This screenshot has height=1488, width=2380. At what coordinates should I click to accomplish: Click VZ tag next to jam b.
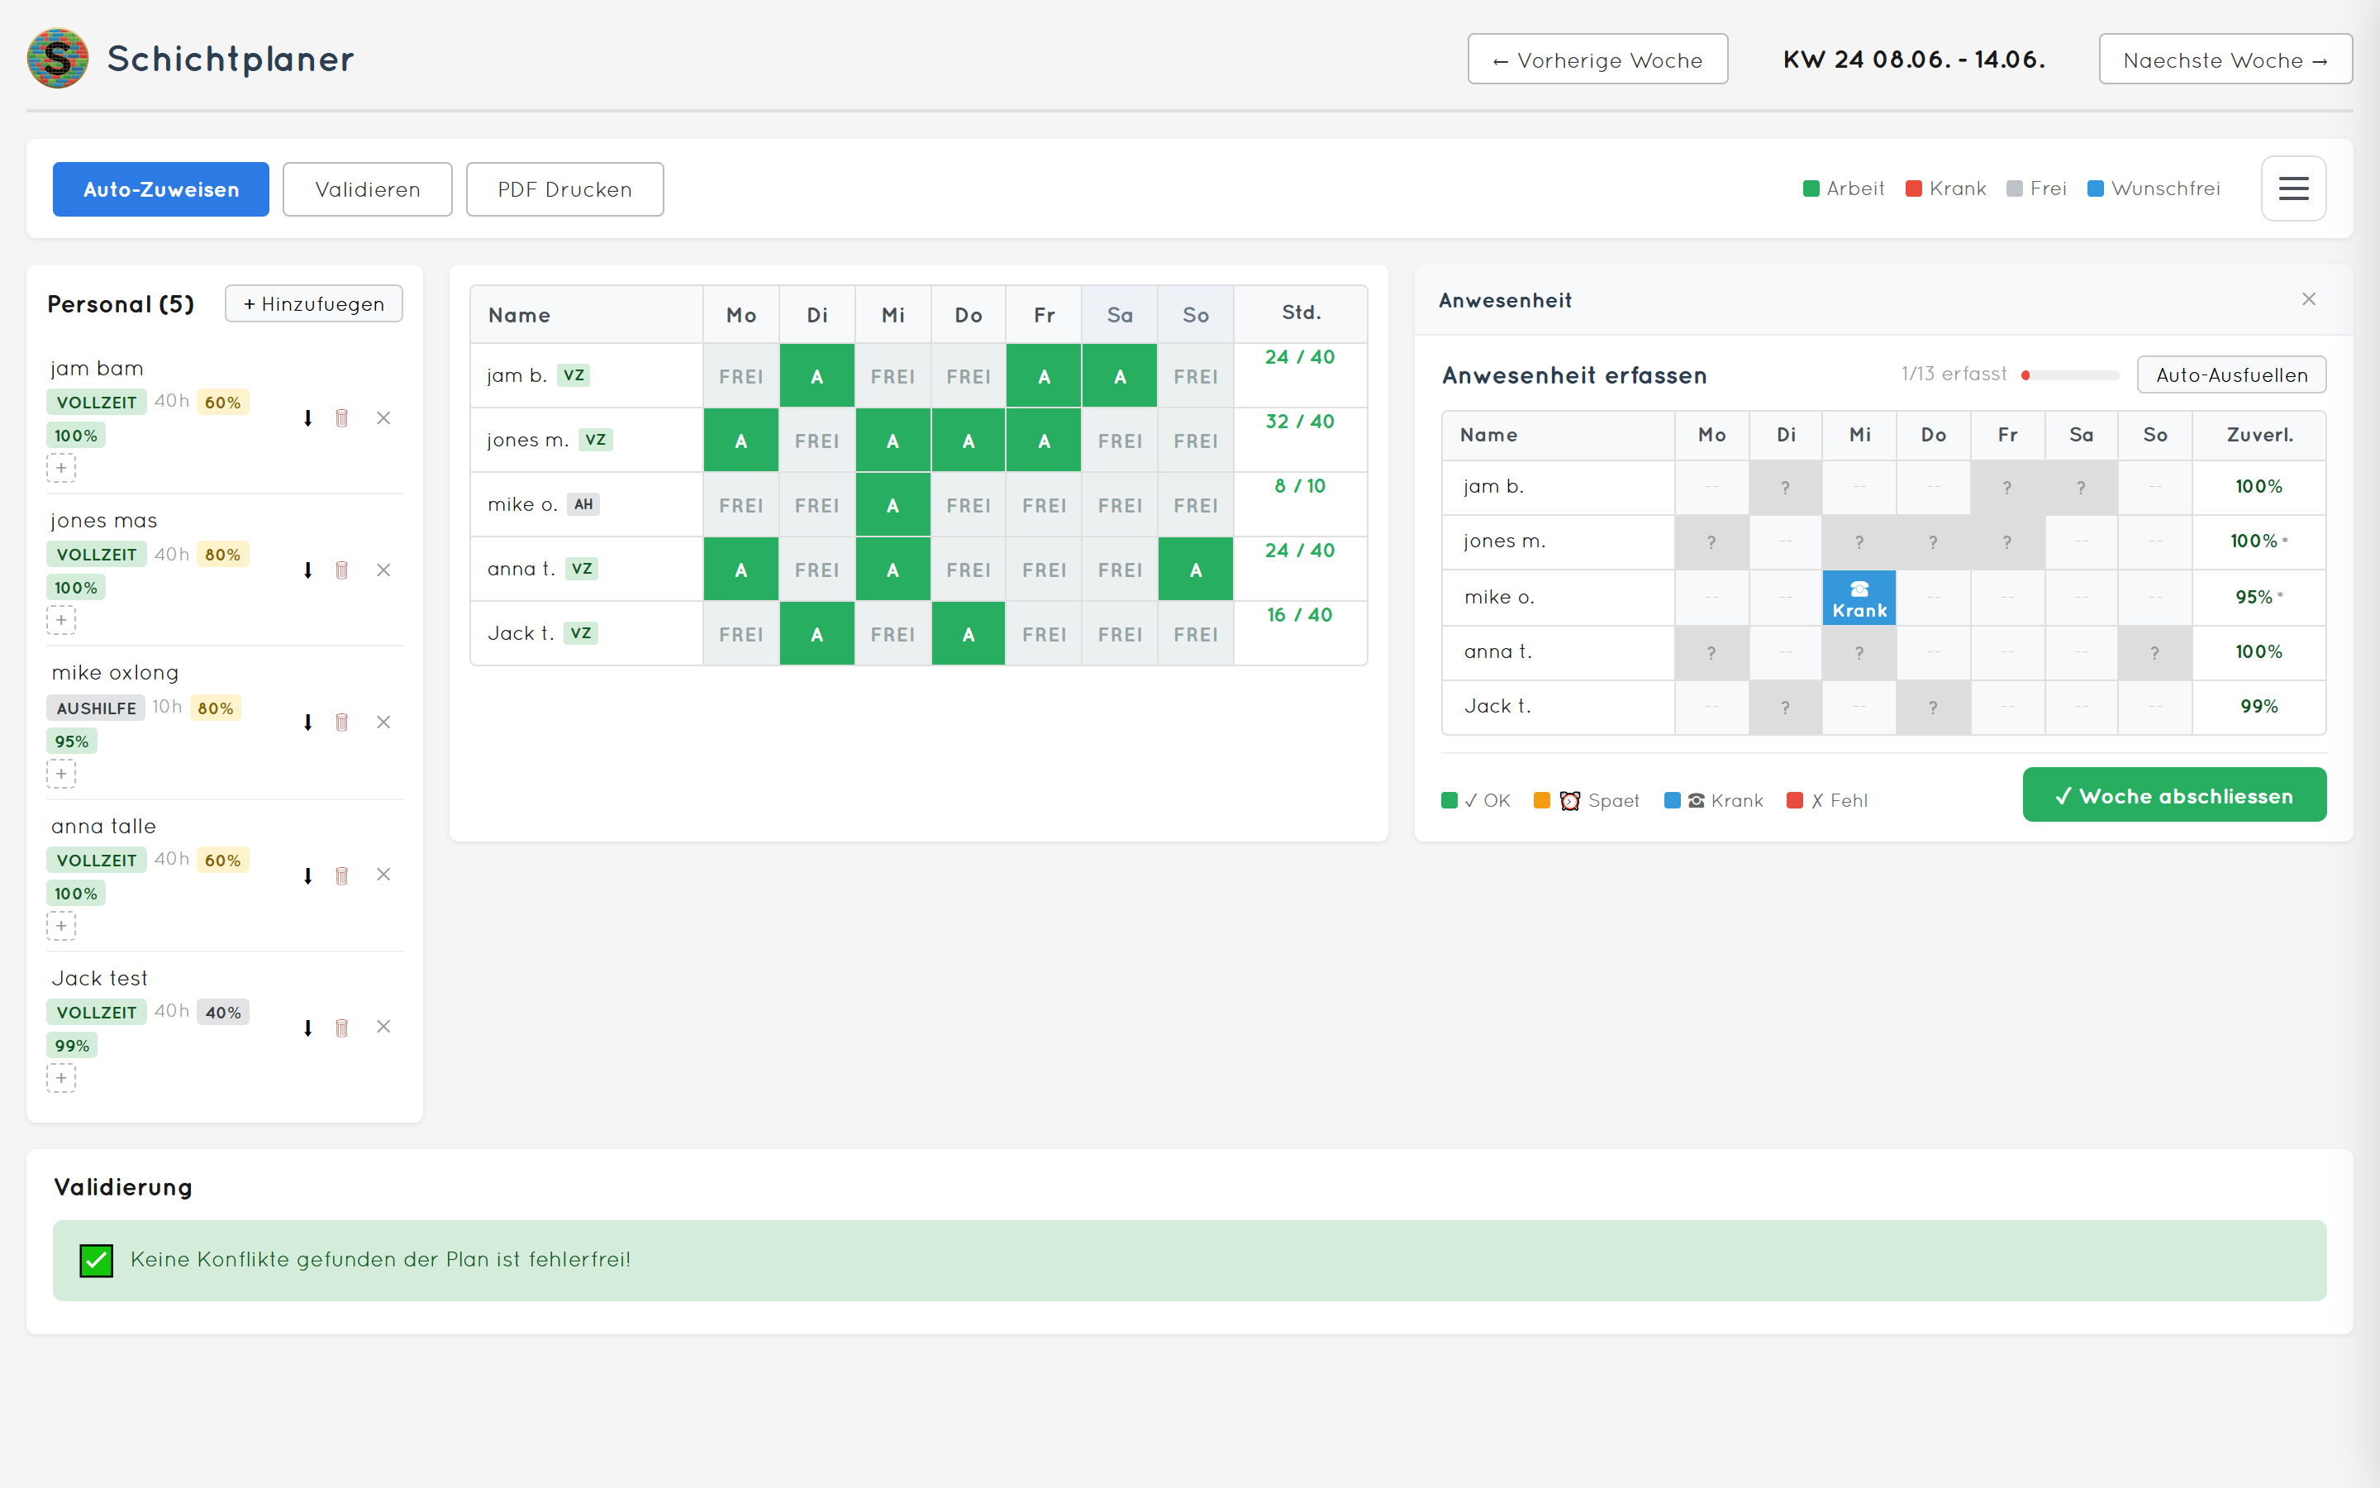[x=574, y=375]
